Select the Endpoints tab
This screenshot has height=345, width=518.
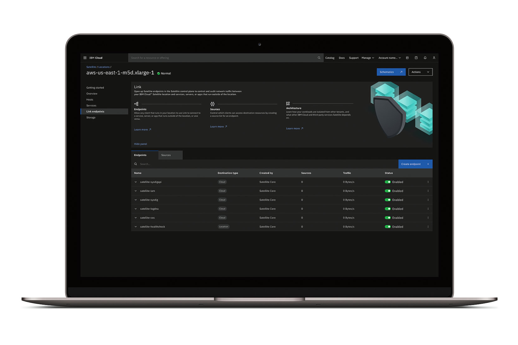click(x=145, y=155)
